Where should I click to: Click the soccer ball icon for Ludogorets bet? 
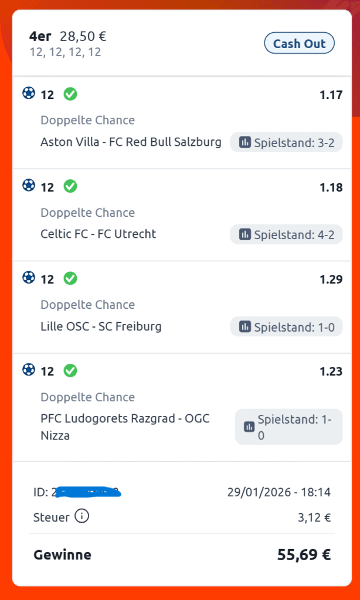pos(28,370)
